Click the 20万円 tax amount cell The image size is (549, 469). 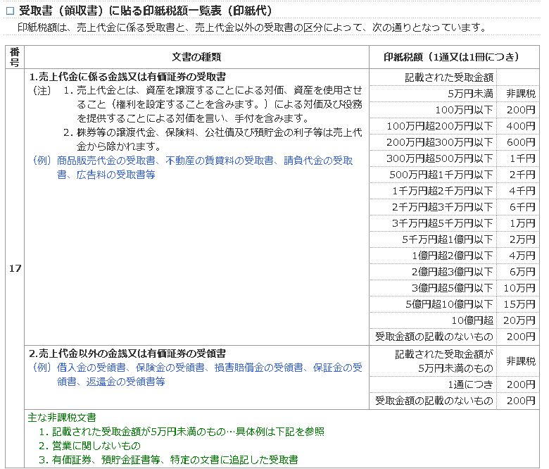click(520, 320)
